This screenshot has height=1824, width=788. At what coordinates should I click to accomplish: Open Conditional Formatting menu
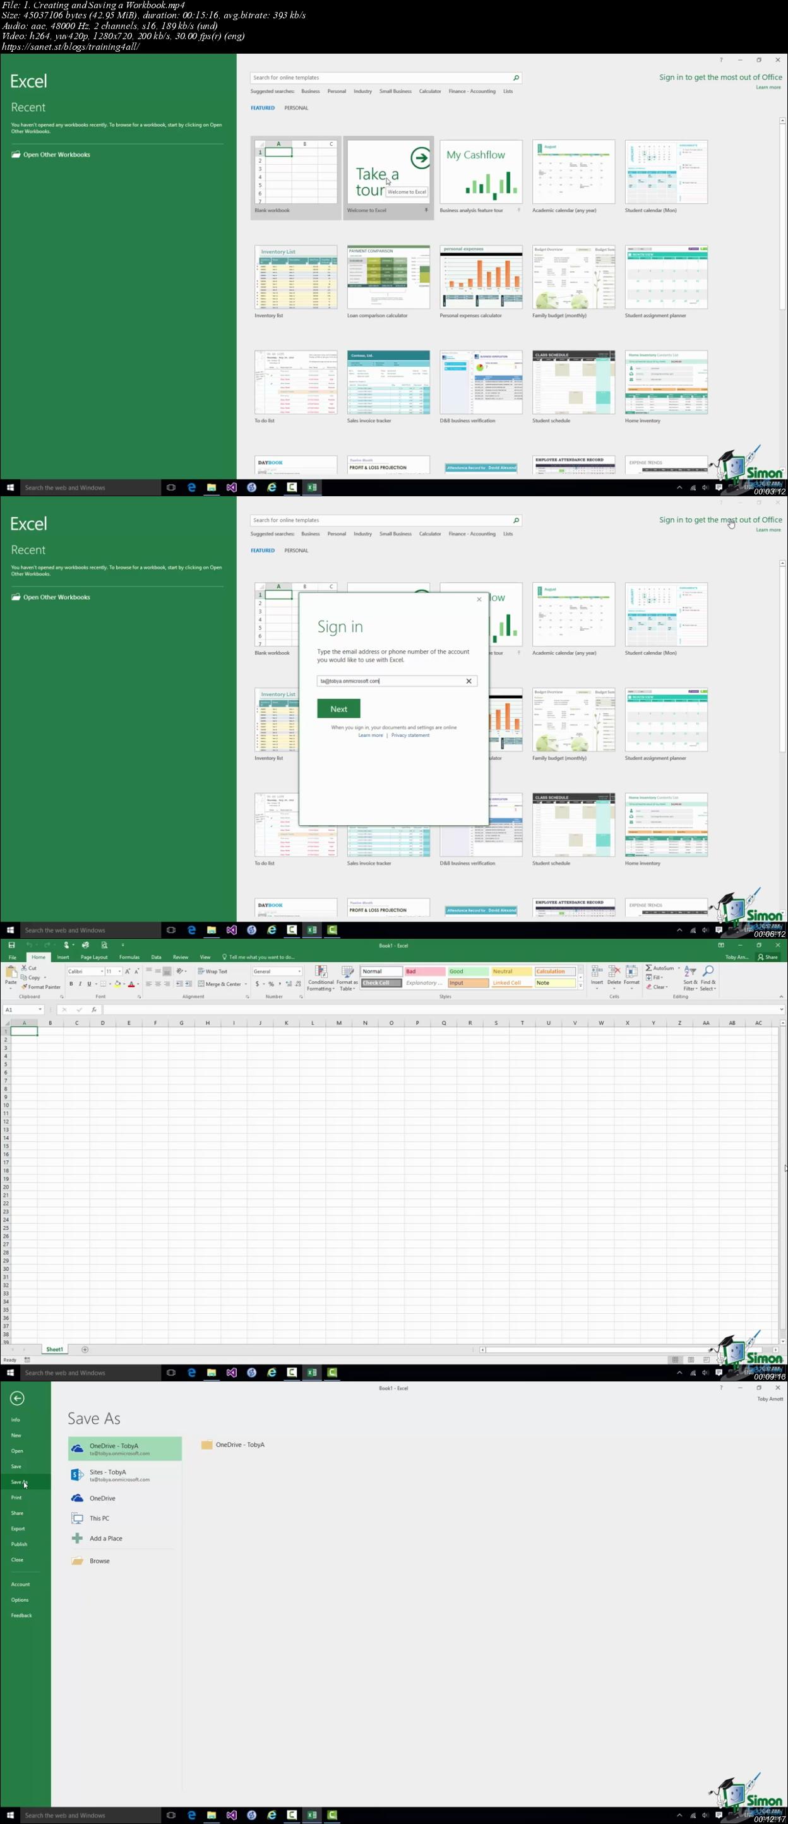pos(321,978)
